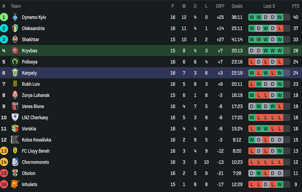Click the Chornomorets club crest
The image size is (302, 192).
pos(15,162)
